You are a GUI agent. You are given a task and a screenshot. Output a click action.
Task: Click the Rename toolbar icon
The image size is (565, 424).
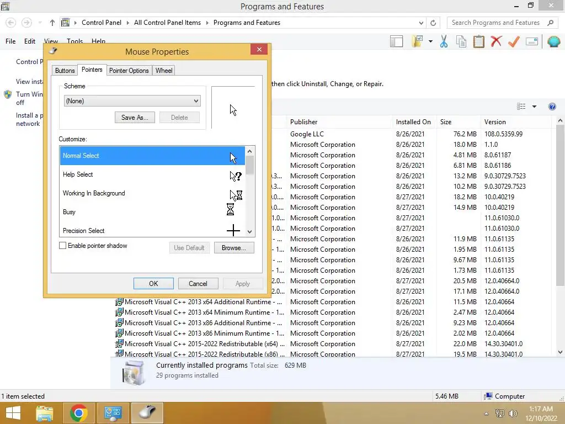tap(532, 41)
